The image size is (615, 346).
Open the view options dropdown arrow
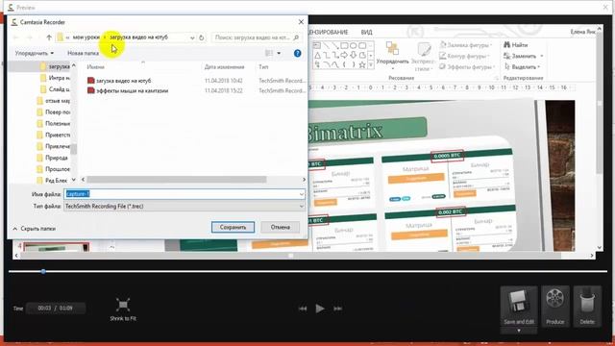point(279,53)
